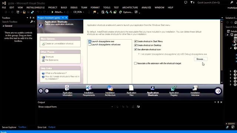Open notifications flag icon in title bar
The image size is (237, 133).
pos(192,3)
